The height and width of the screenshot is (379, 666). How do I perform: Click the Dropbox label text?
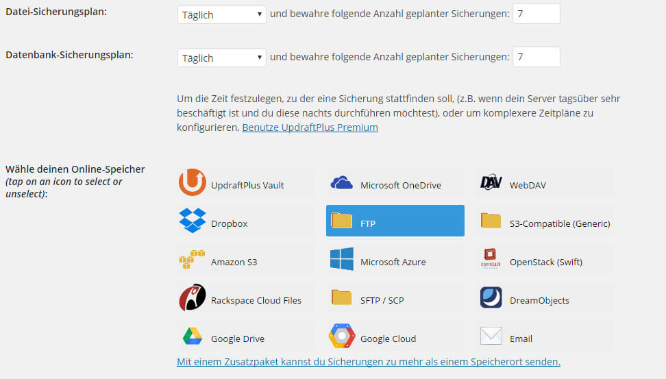tap(230, 224)
